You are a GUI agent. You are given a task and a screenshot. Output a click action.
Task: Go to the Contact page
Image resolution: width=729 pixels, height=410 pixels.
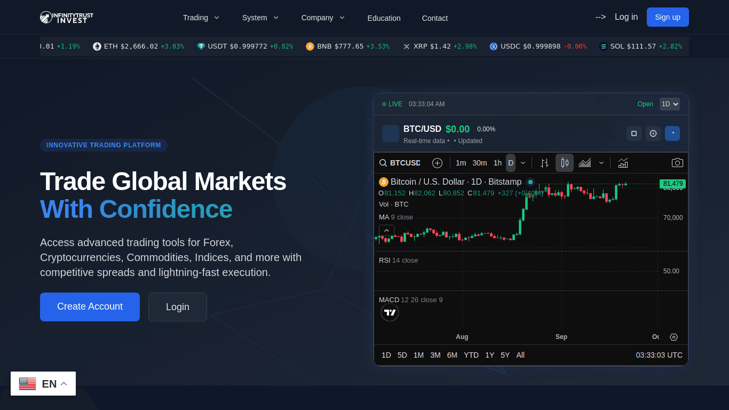(435, 18)
